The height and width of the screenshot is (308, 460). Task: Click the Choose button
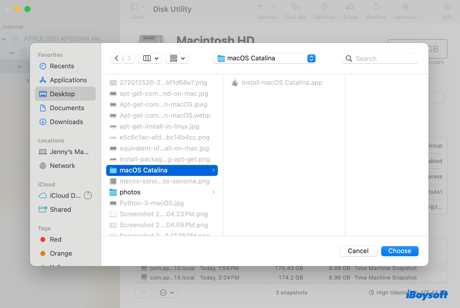pos(400,251)
